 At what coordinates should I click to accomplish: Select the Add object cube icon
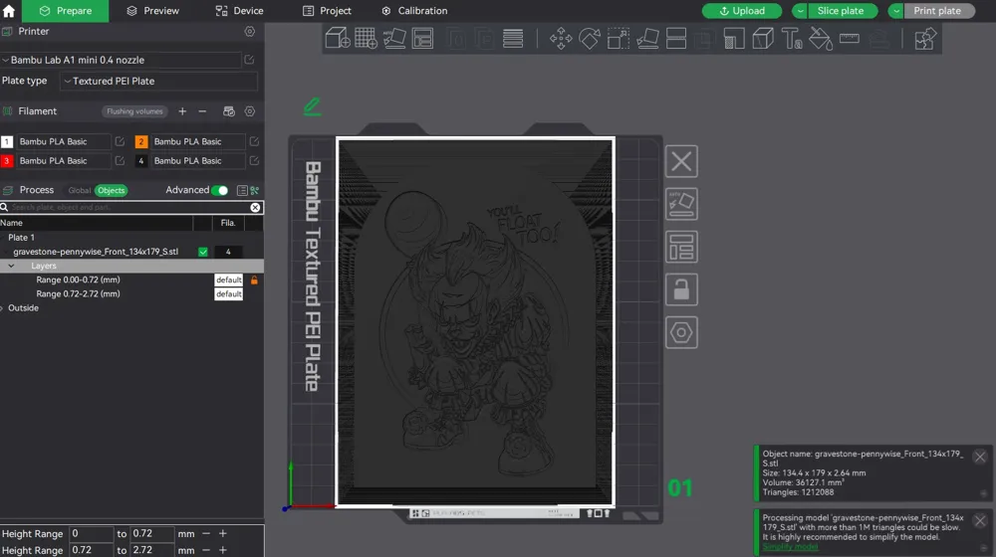pyautogui.click(x=338, y=38)
